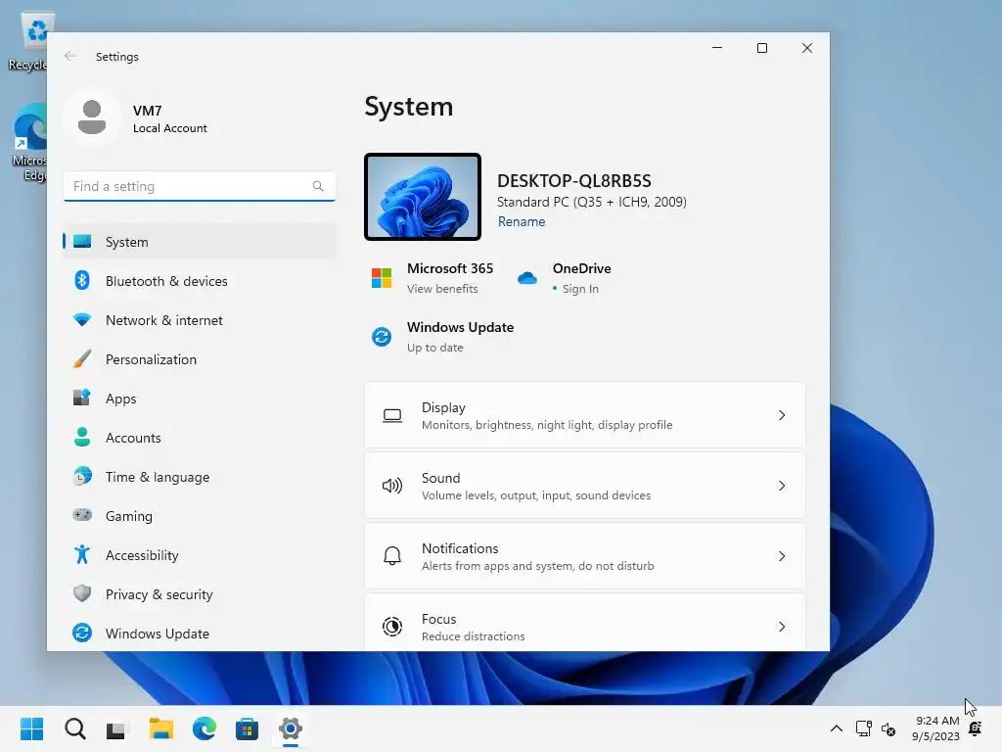Click the Windows Update icon in sidebar
The width and height of the screenshot is (1002, 752).
(x=82, y=633)
